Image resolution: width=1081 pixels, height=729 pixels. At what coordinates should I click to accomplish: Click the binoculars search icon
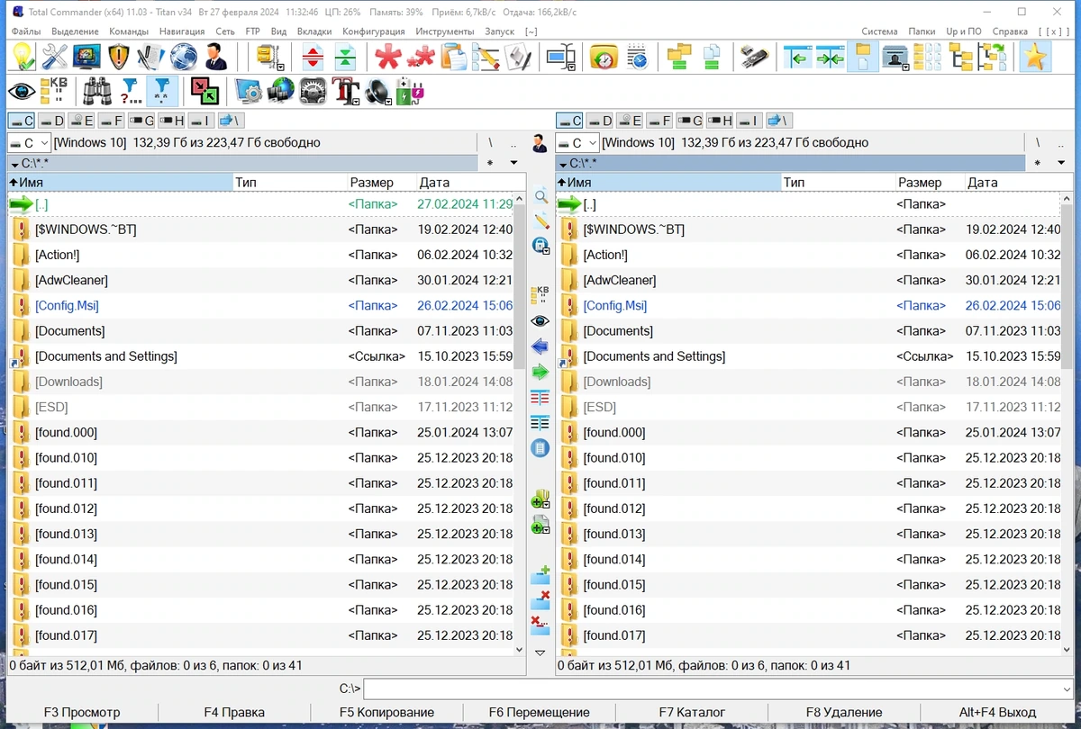[98, 91]
